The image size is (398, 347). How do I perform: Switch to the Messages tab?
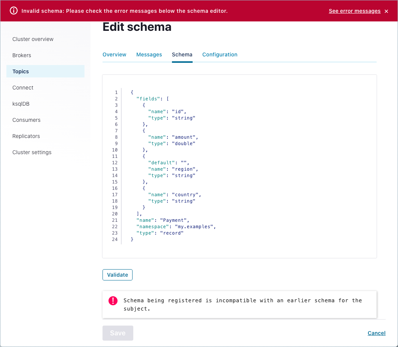tap(149, 55)
